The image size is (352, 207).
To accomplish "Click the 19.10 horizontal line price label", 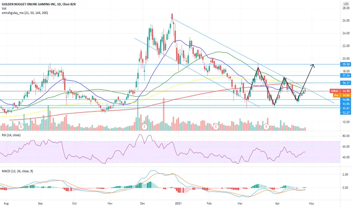I will point(346,64).
